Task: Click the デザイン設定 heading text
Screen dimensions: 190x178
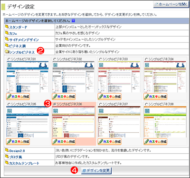Action: [21, 7]
